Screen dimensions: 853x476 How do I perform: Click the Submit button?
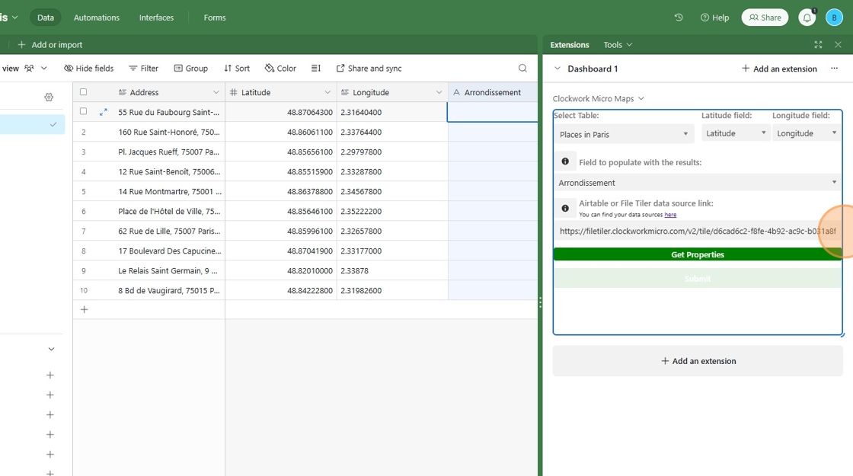(698, 279)
